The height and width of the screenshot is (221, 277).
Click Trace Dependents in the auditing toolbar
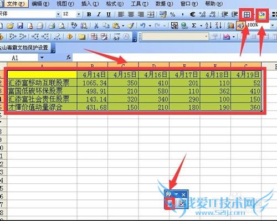[x=35, y=37]
